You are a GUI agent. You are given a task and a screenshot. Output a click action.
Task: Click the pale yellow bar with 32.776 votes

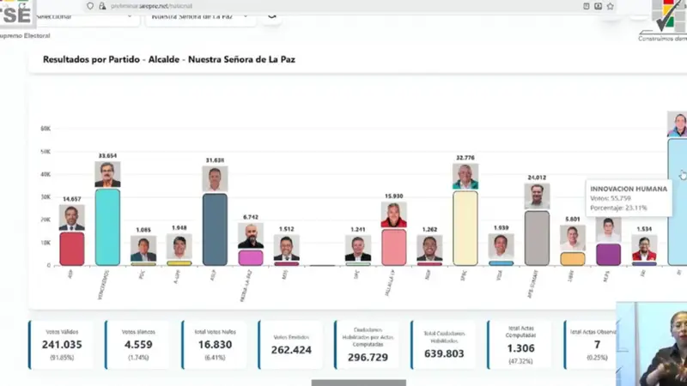(465, 228)
